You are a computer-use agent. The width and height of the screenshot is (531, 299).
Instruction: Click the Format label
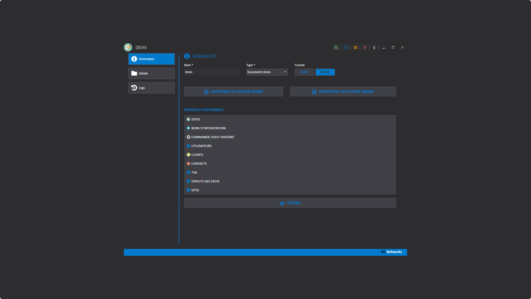[x=300, y=65]
